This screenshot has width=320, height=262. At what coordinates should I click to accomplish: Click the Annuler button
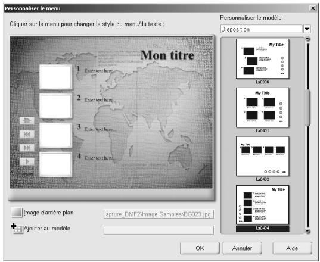click(x=243, y=248)
